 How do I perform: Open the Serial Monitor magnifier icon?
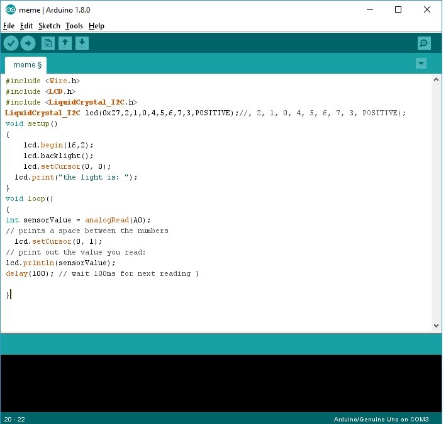tap(424, 43)
